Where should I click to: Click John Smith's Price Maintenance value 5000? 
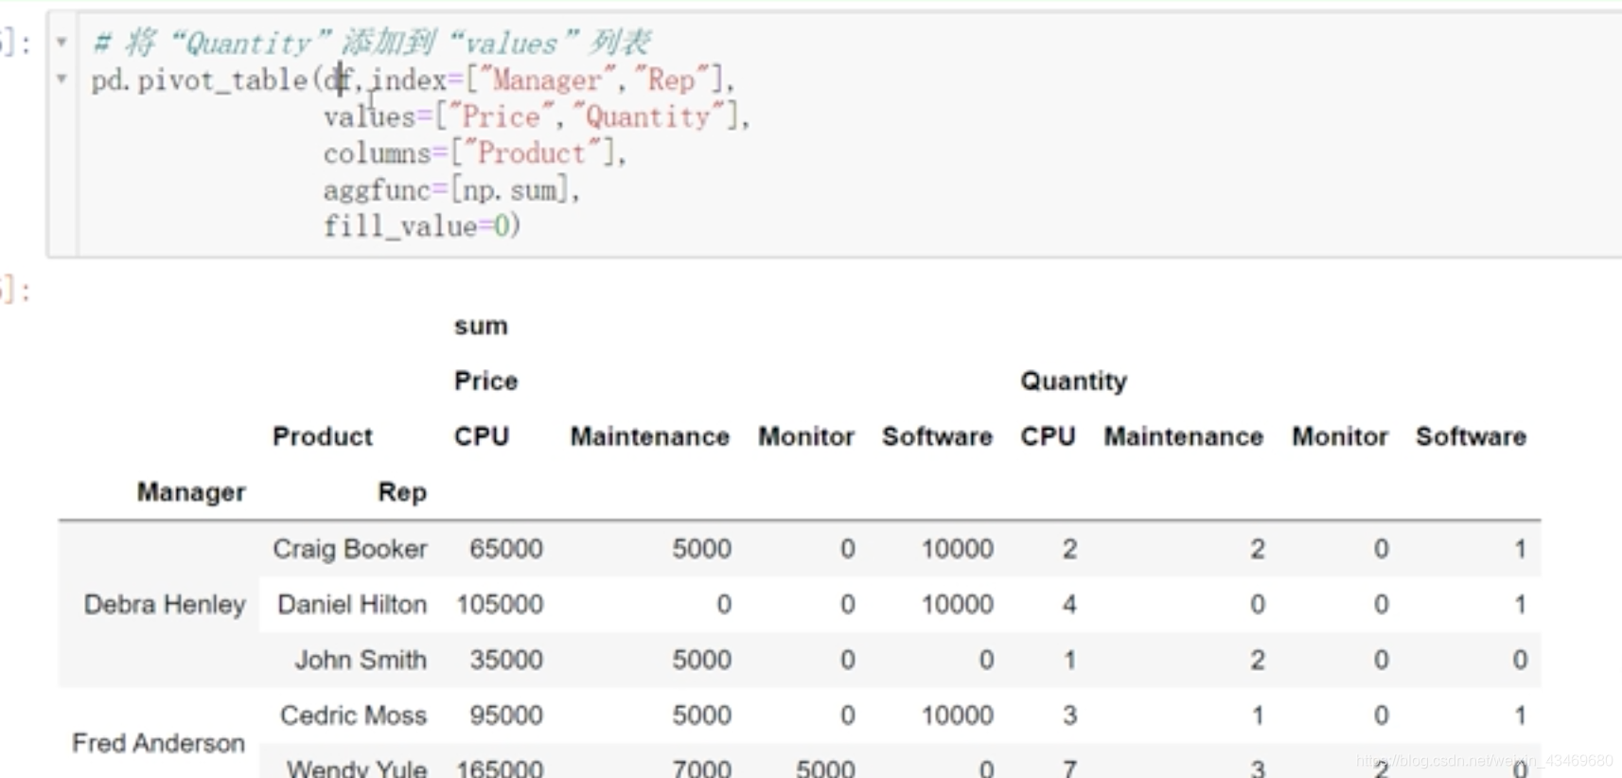point(702,660)
